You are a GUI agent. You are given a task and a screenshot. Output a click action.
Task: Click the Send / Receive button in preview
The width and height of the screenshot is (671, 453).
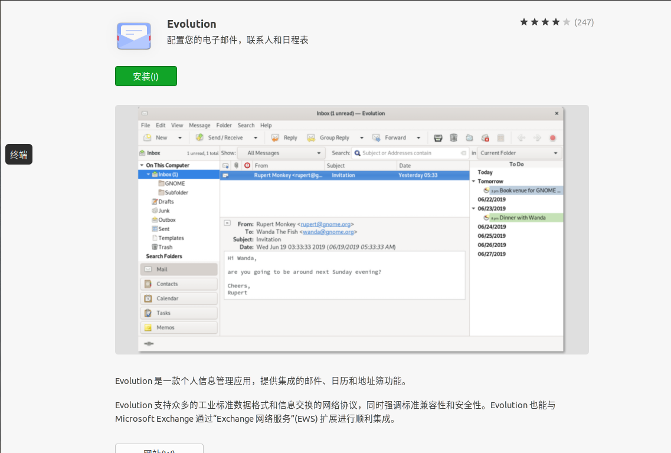pyautogui.click(x=220, y=138)
